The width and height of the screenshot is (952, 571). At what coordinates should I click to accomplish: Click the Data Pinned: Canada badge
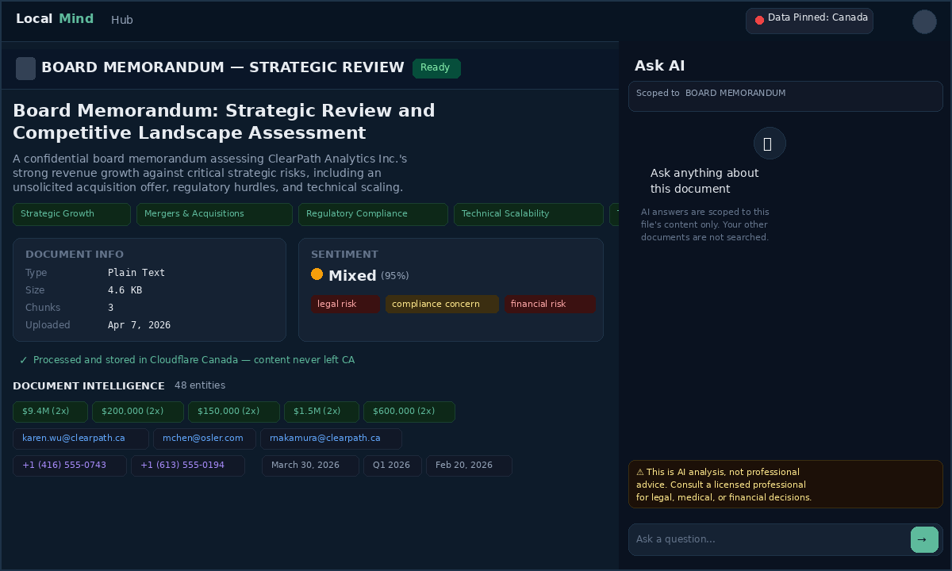point(809,21)
